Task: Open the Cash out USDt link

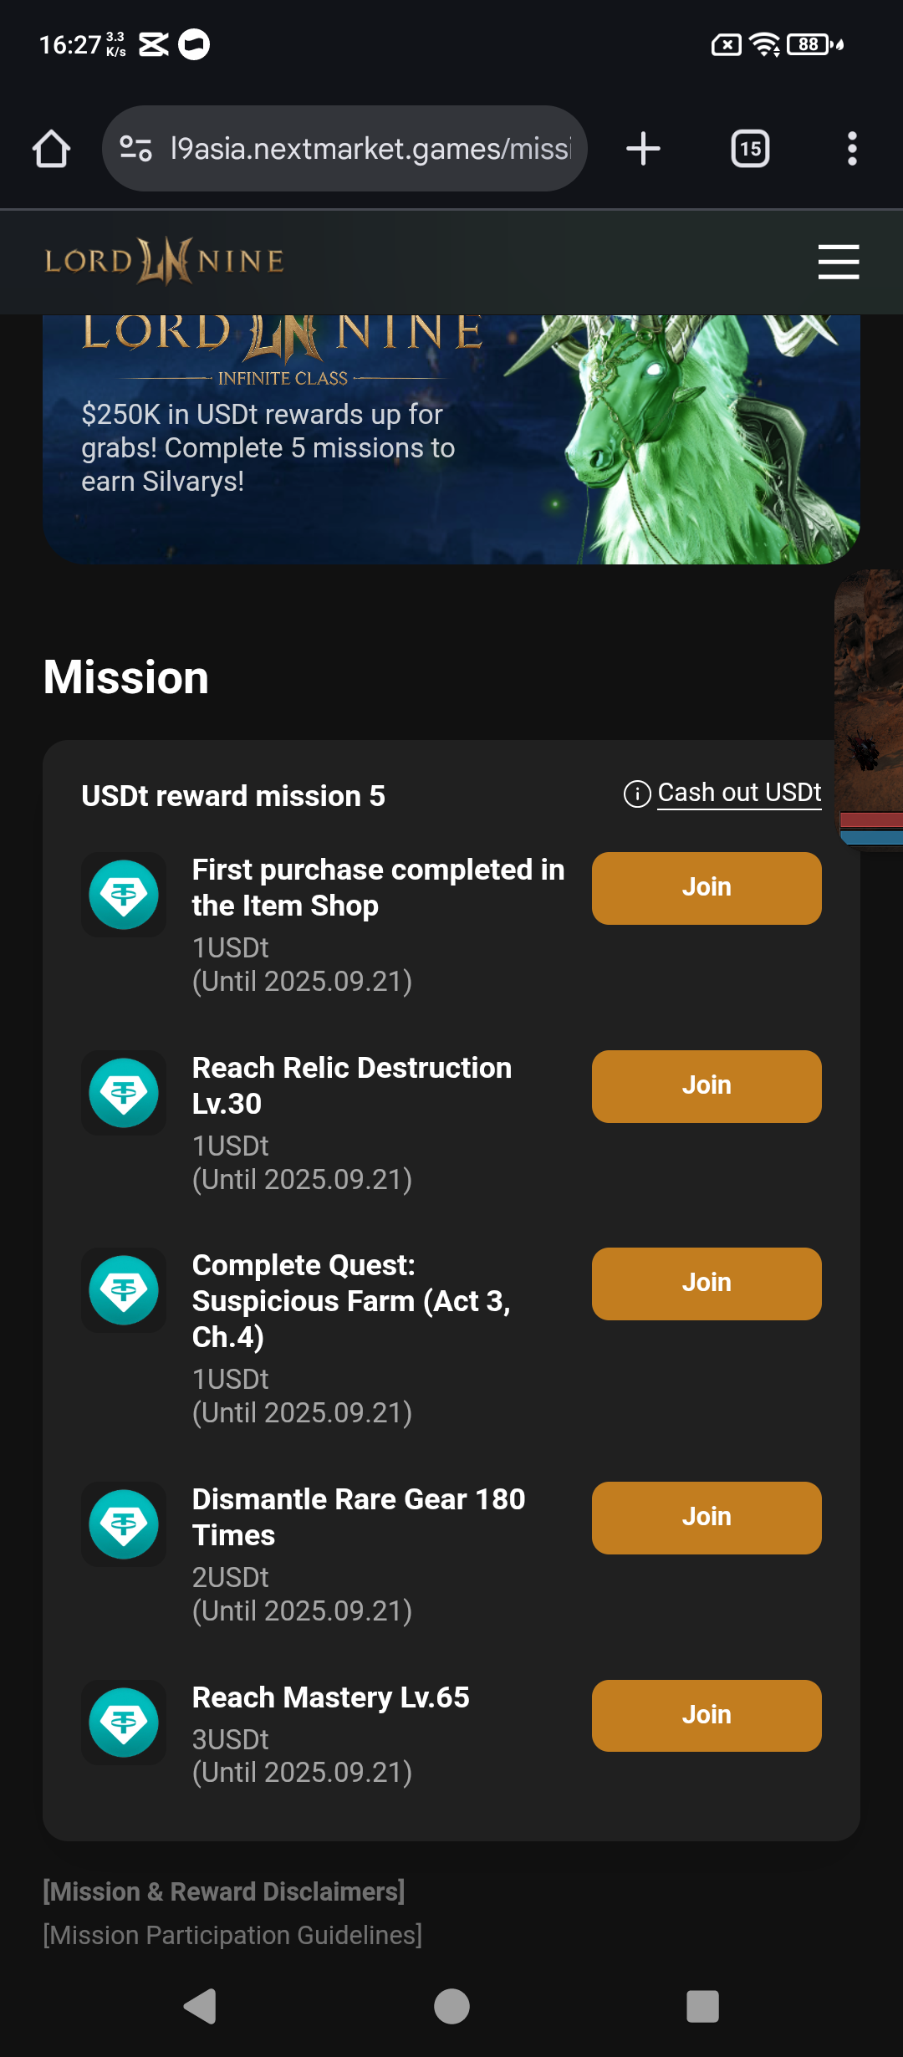Action: pos(739,792)
